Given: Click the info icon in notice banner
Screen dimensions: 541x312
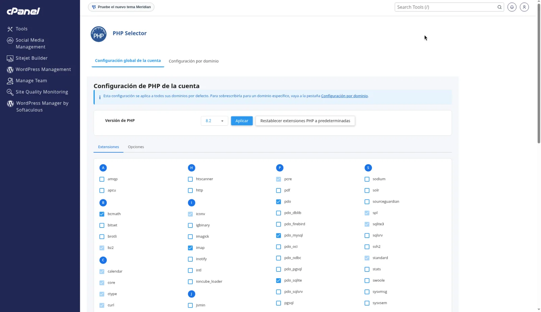Looking at the screenshot, I should [100, 97].
